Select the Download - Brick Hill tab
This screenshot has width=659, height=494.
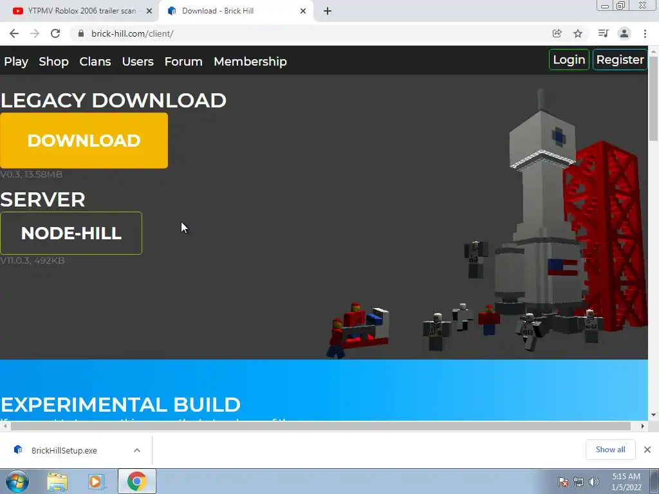(x=236, y=12)
